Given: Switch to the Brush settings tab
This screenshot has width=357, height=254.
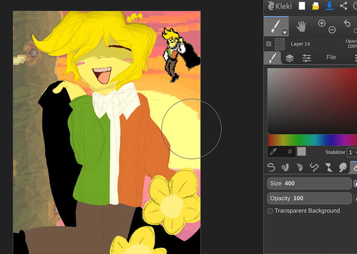Looking at the screenshot, I should (272, 58).
